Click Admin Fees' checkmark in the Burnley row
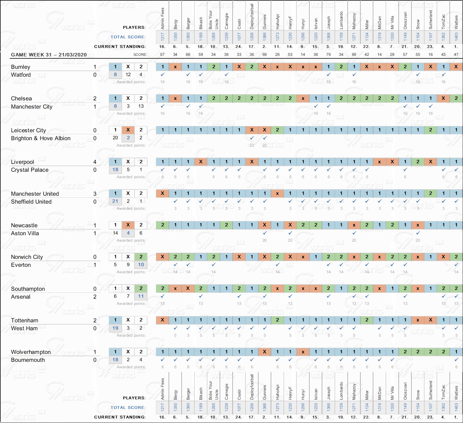 pyautogui.click(x=162, y=75)
